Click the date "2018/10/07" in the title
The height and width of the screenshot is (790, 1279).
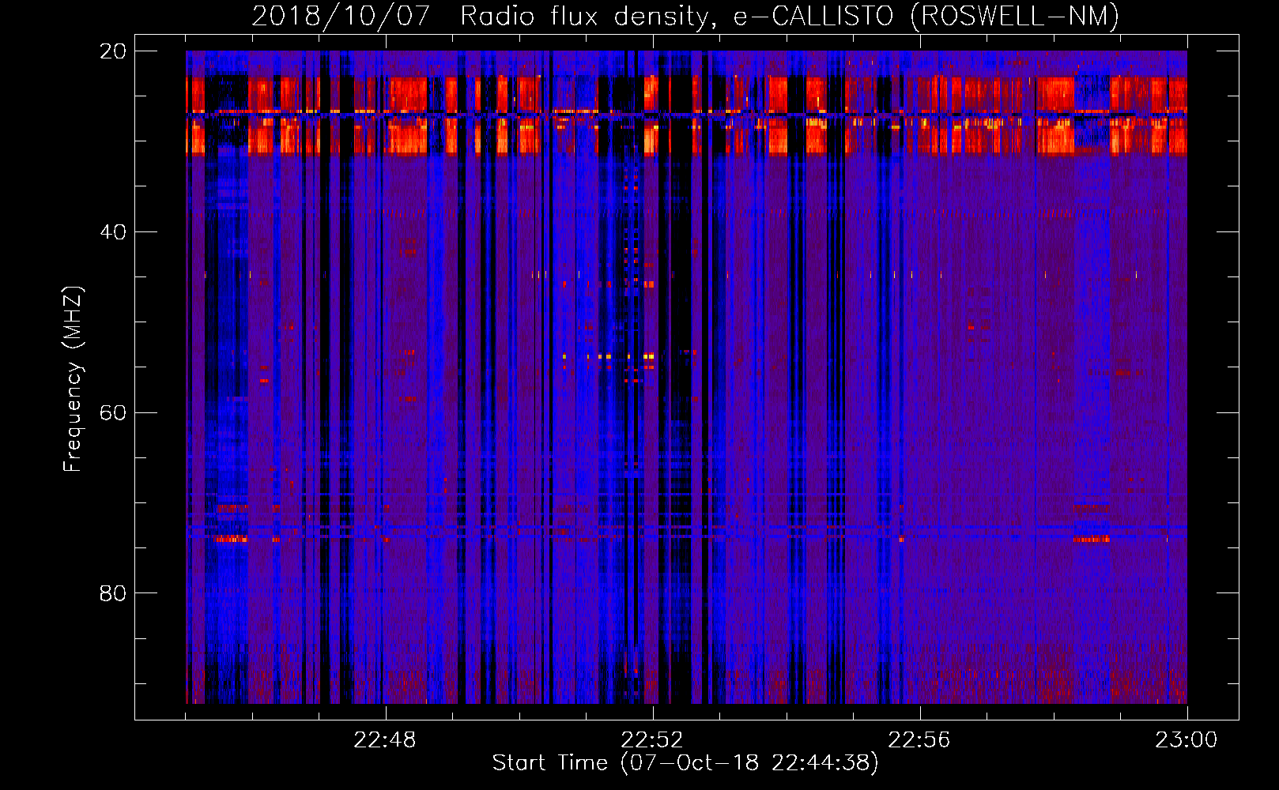(341, 16)
